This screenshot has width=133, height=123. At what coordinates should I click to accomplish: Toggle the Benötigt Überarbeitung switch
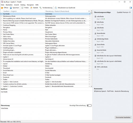click(x=89, y=105)
